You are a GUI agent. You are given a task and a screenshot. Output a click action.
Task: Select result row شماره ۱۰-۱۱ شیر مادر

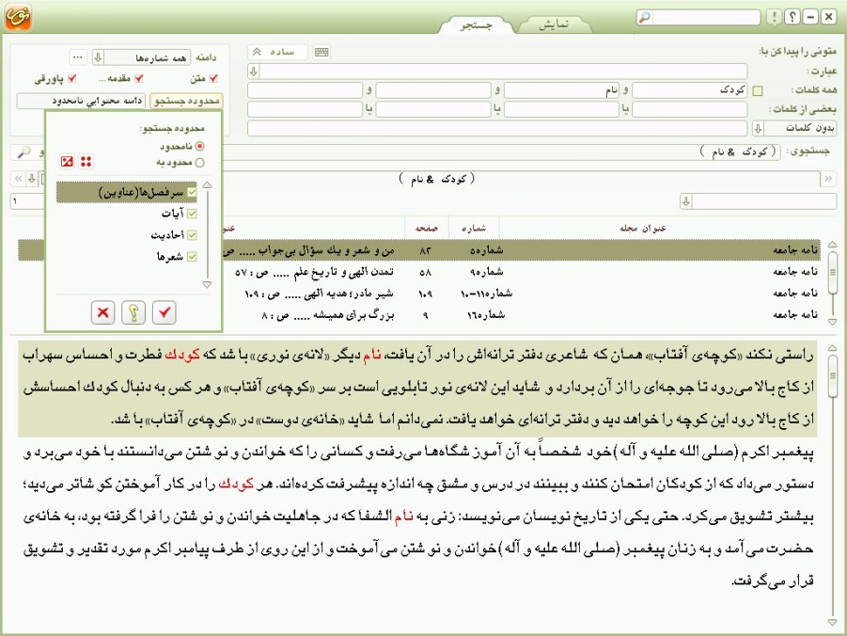click(523, 294)
